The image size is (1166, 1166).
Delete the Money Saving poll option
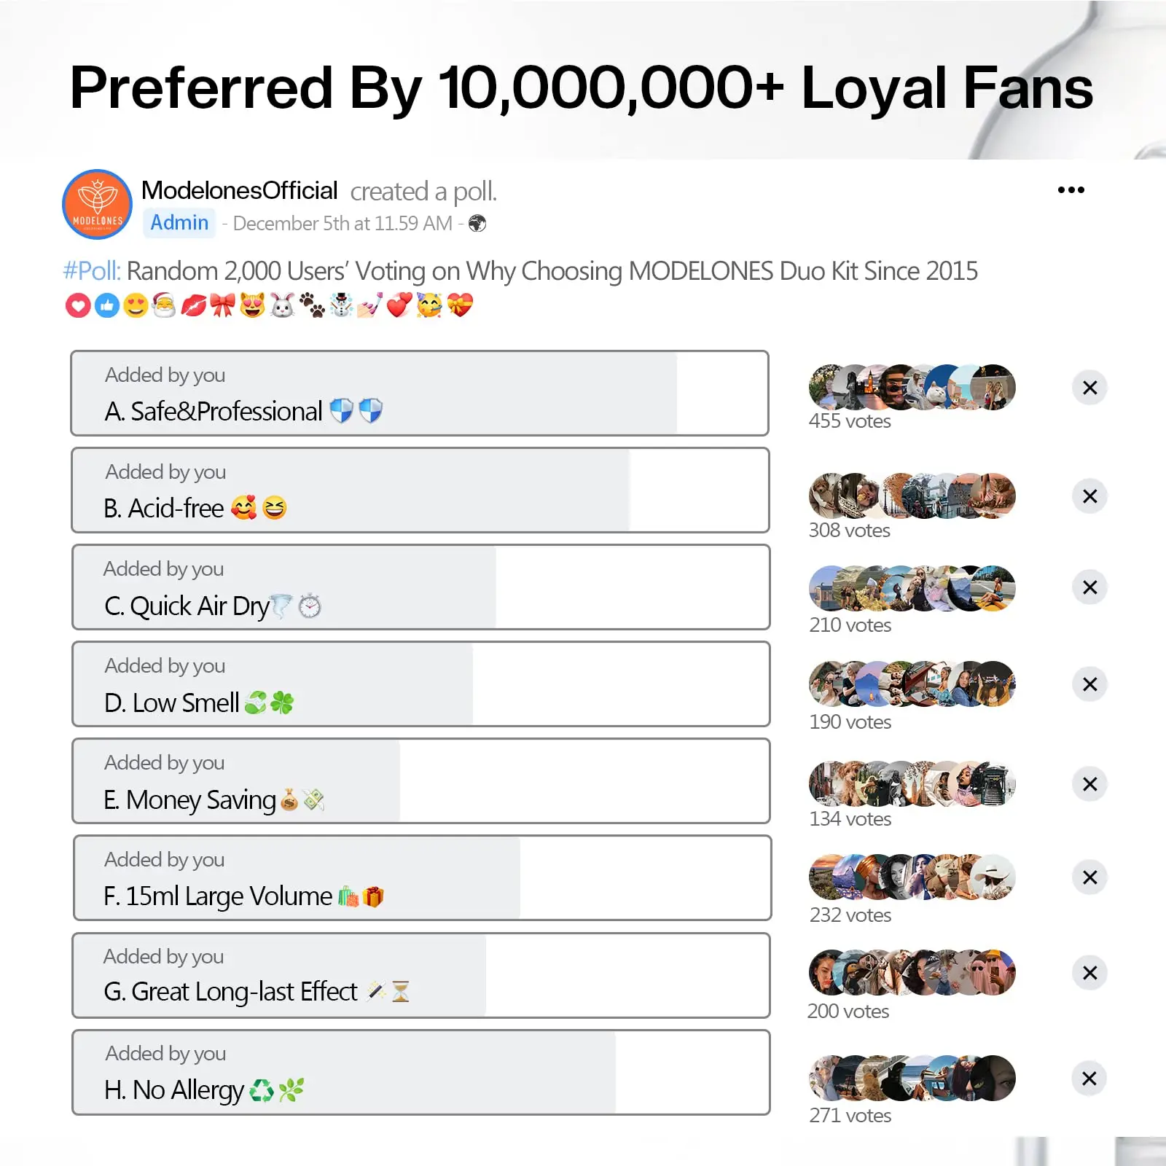point(1089,784)
